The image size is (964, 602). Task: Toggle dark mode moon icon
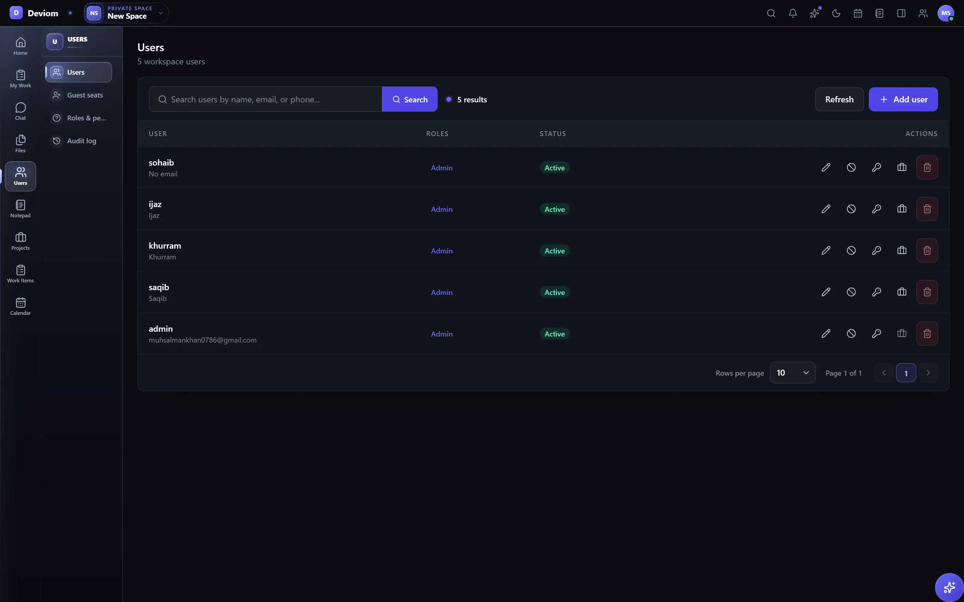point(836,13)
